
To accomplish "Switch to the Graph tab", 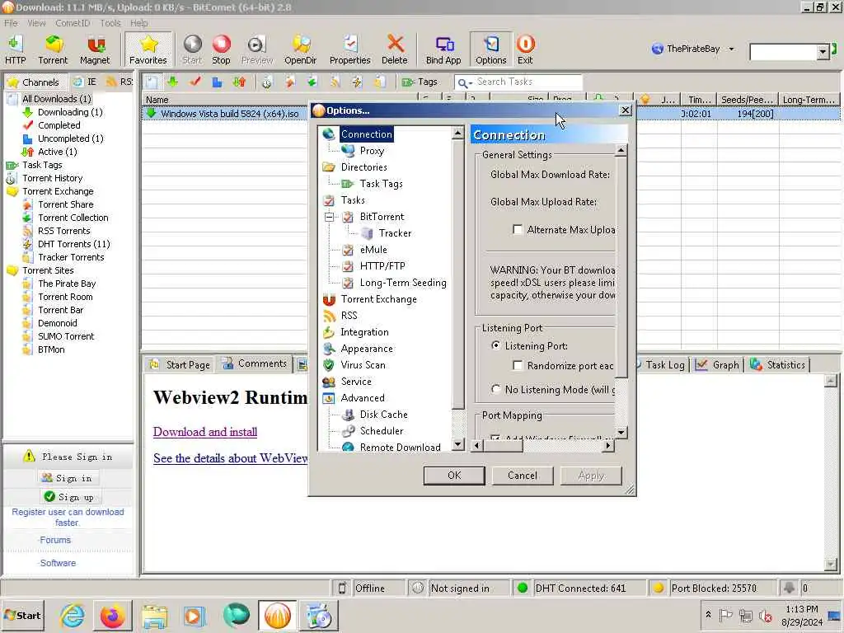I will pyautogui.click(x=718, y=365).
